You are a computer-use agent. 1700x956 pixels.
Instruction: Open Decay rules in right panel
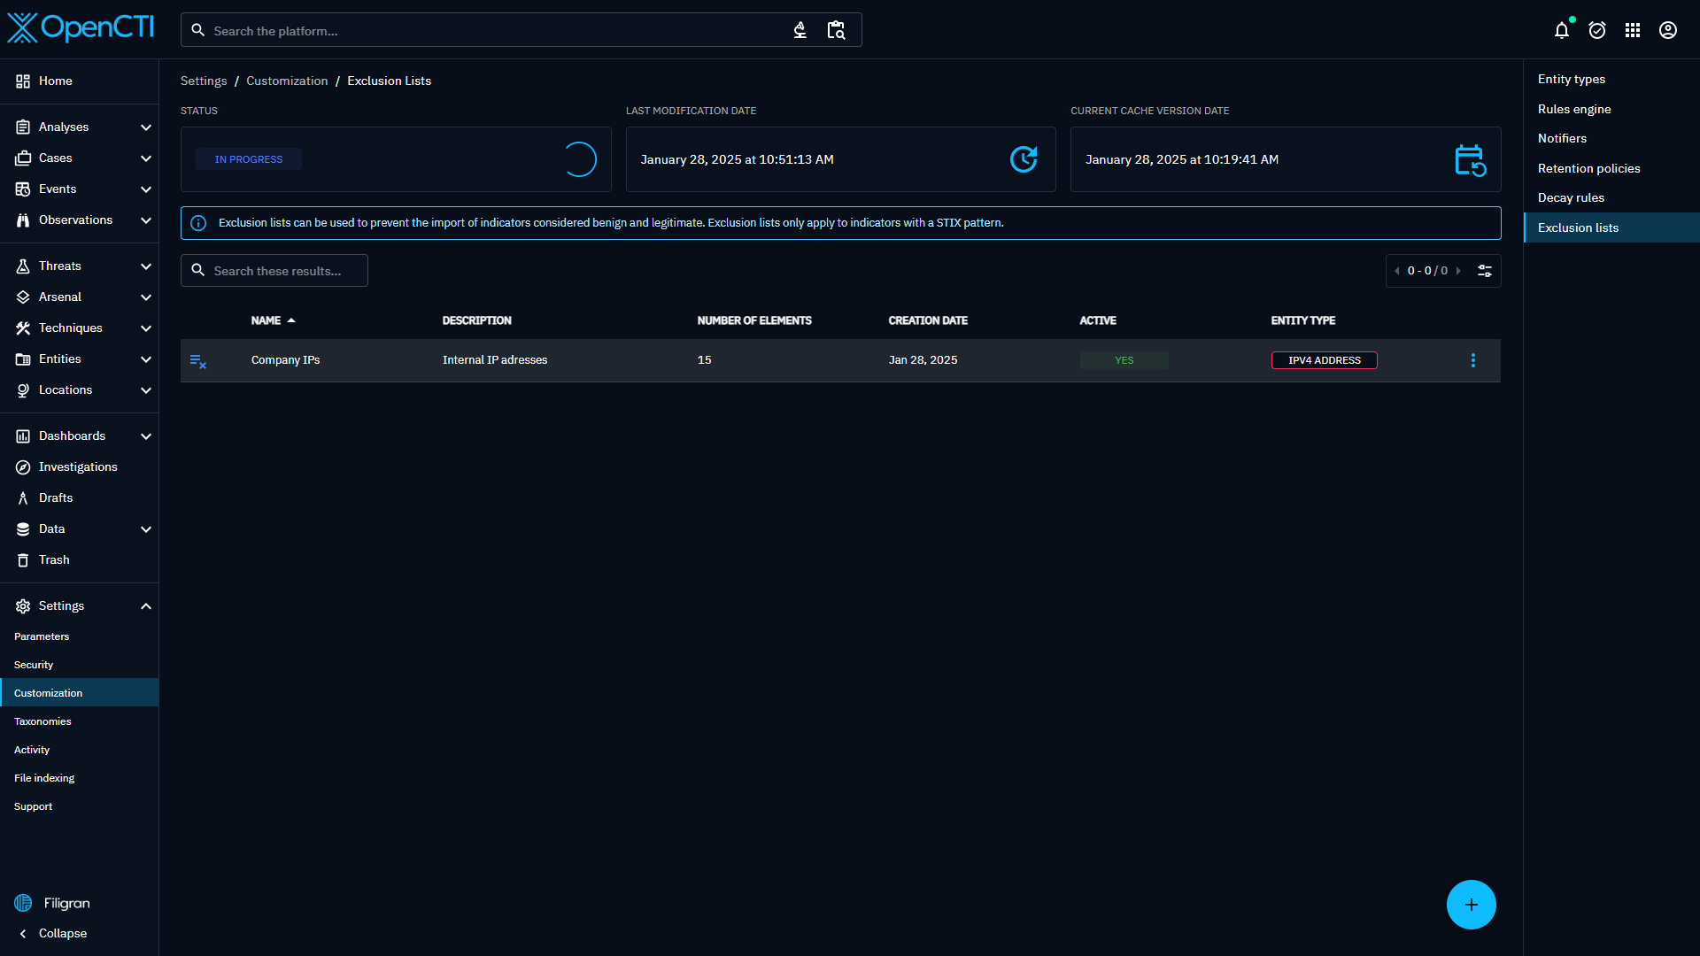click(1571, 197)
